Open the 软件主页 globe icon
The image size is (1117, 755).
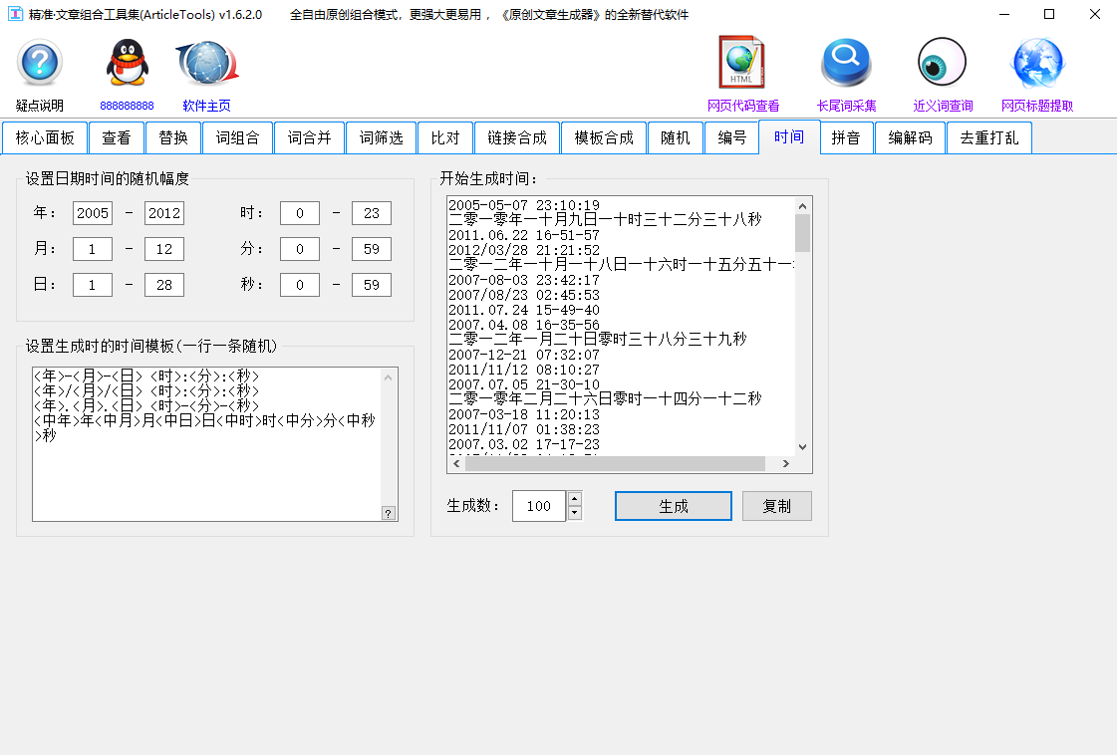click(205, 62)
